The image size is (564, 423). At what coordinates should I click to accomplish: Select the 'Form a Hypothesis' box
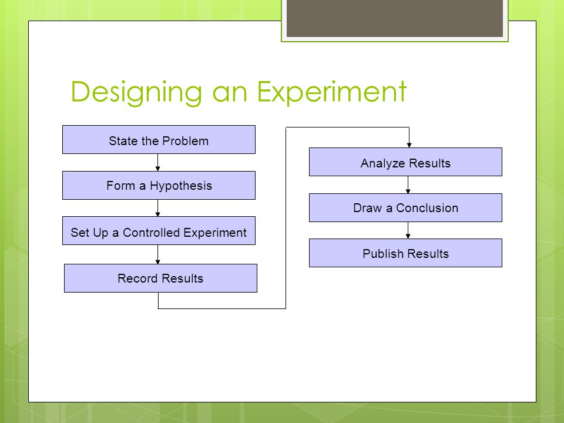point(159,185)
